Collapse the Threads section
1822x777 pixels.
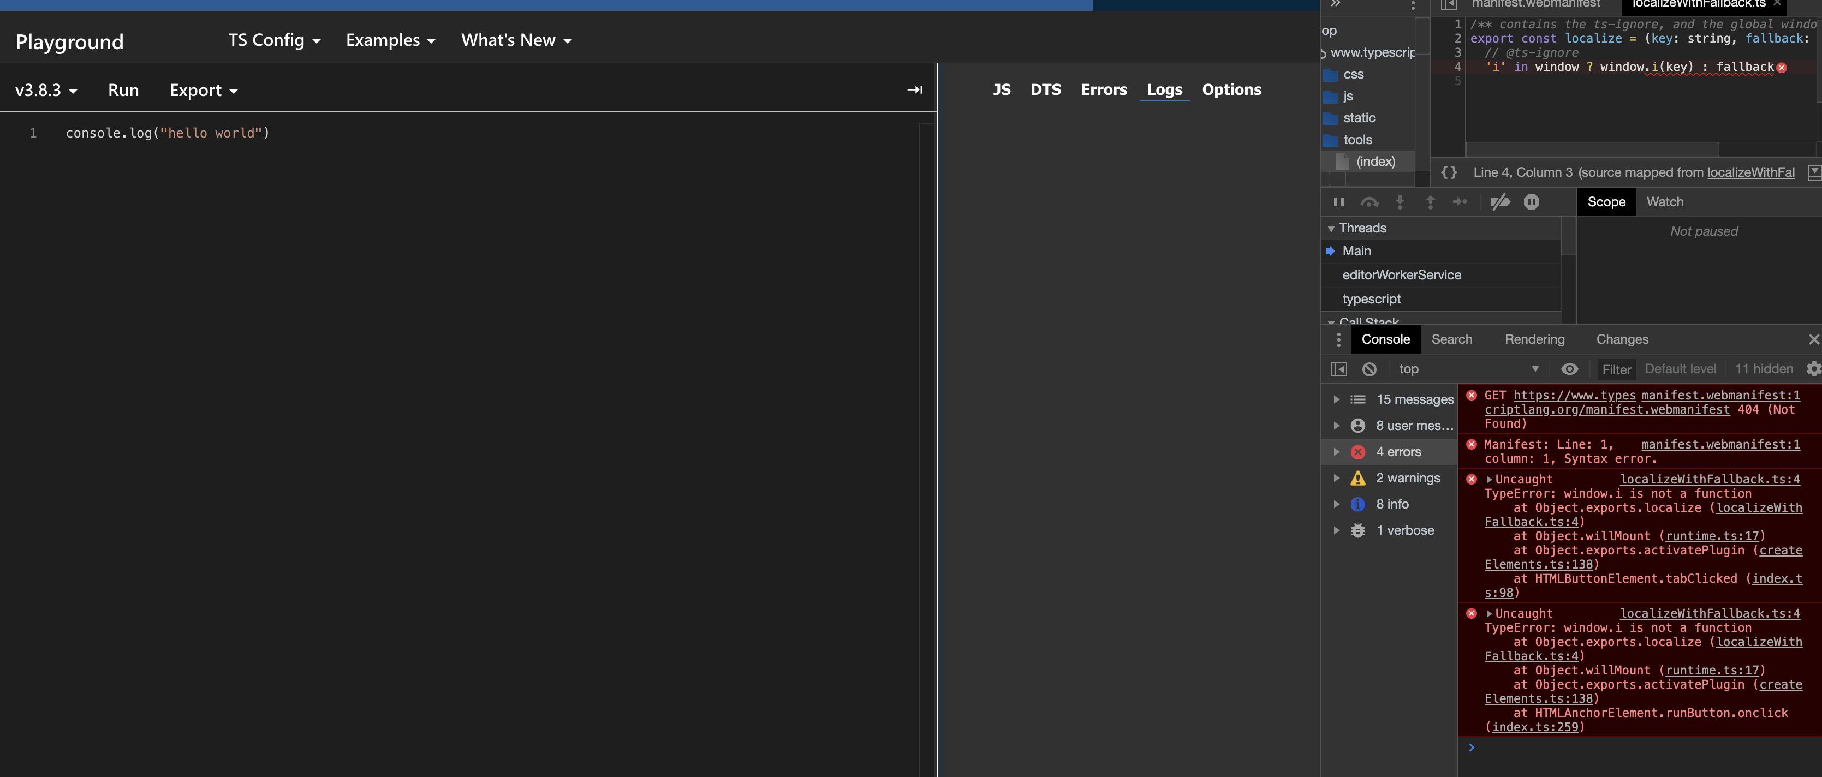pyautogui.click(x=1331, y=228)
